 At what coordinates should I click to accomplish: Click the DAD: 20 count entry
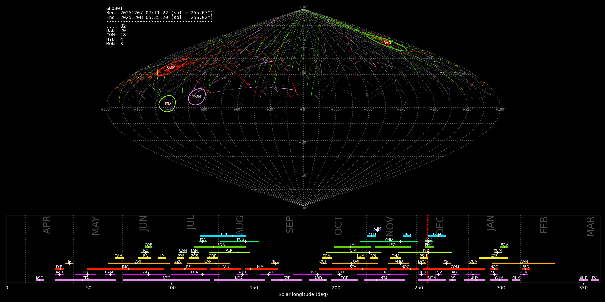click(x=116, y=31)
